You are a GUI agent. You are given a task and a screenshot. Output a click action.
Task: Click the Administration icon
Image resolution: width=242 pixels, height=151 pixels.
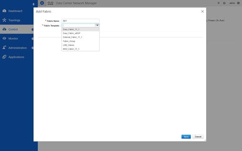click(x=4, y=47)
